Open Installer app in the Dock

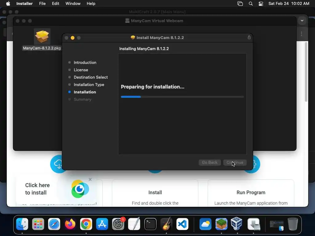(253, 224)
